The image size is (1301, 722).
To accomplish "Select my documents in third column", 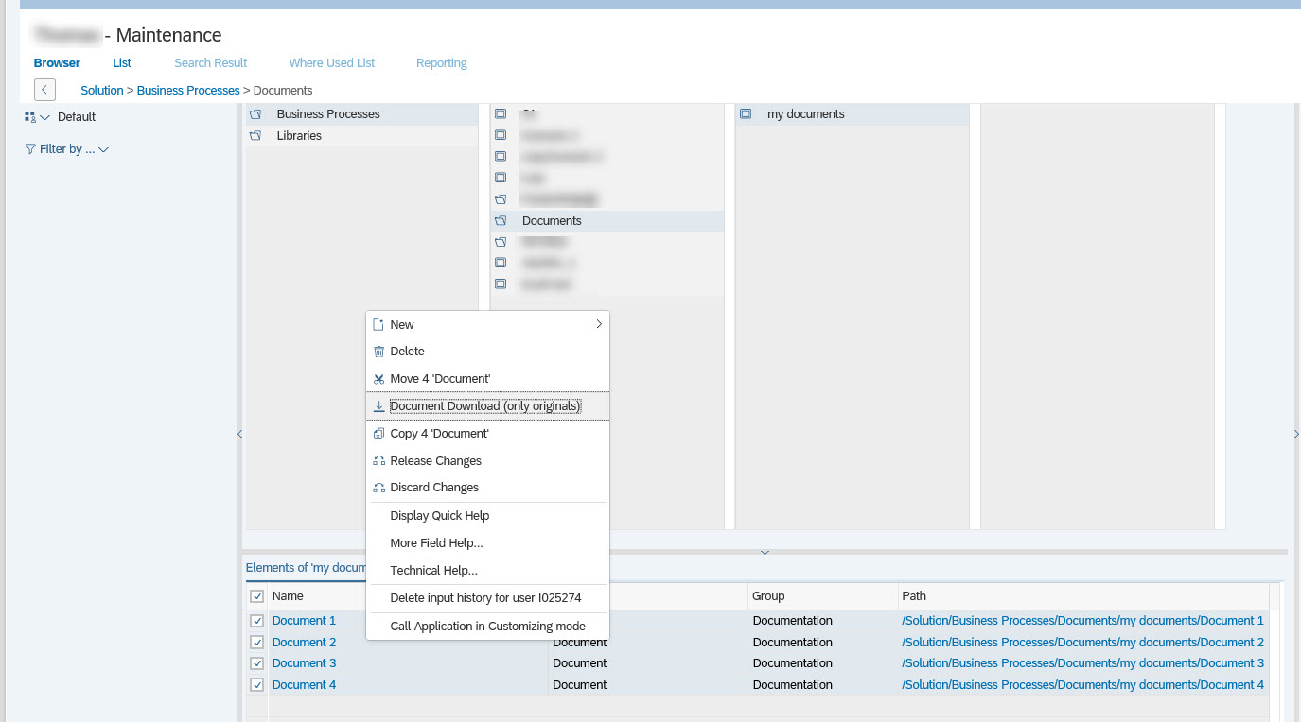I will point(852,114).
